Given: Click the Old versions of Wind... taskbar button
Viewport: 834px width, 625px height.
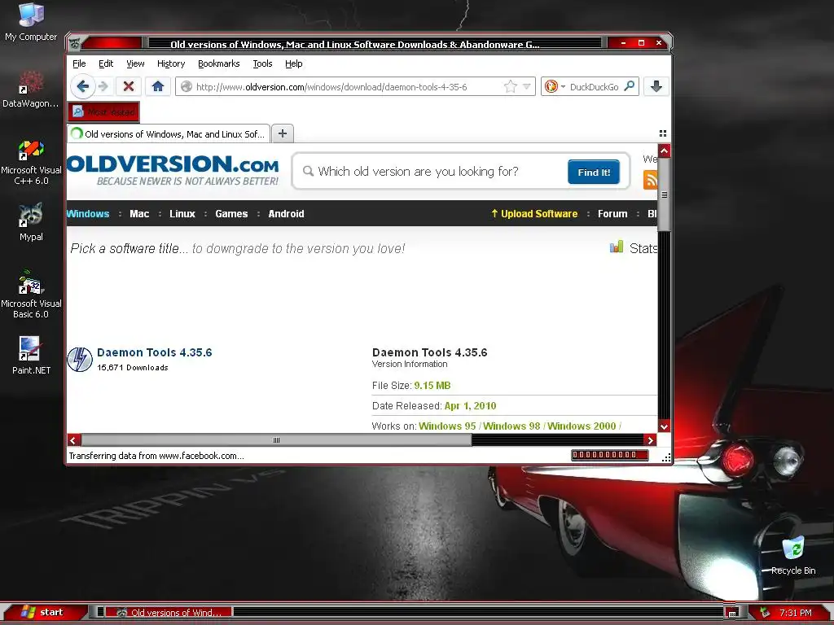Looking at the screenshot, I should tap(169, 612).
